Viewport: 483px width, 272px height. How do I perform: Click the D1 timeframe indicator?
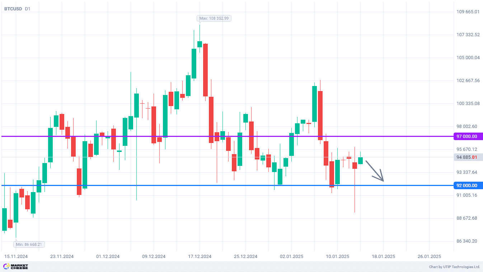pyautogui.click(x=28, y=9)
